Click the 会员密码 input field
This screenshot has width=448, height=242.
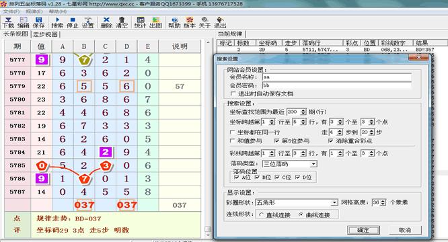(337, 85)
